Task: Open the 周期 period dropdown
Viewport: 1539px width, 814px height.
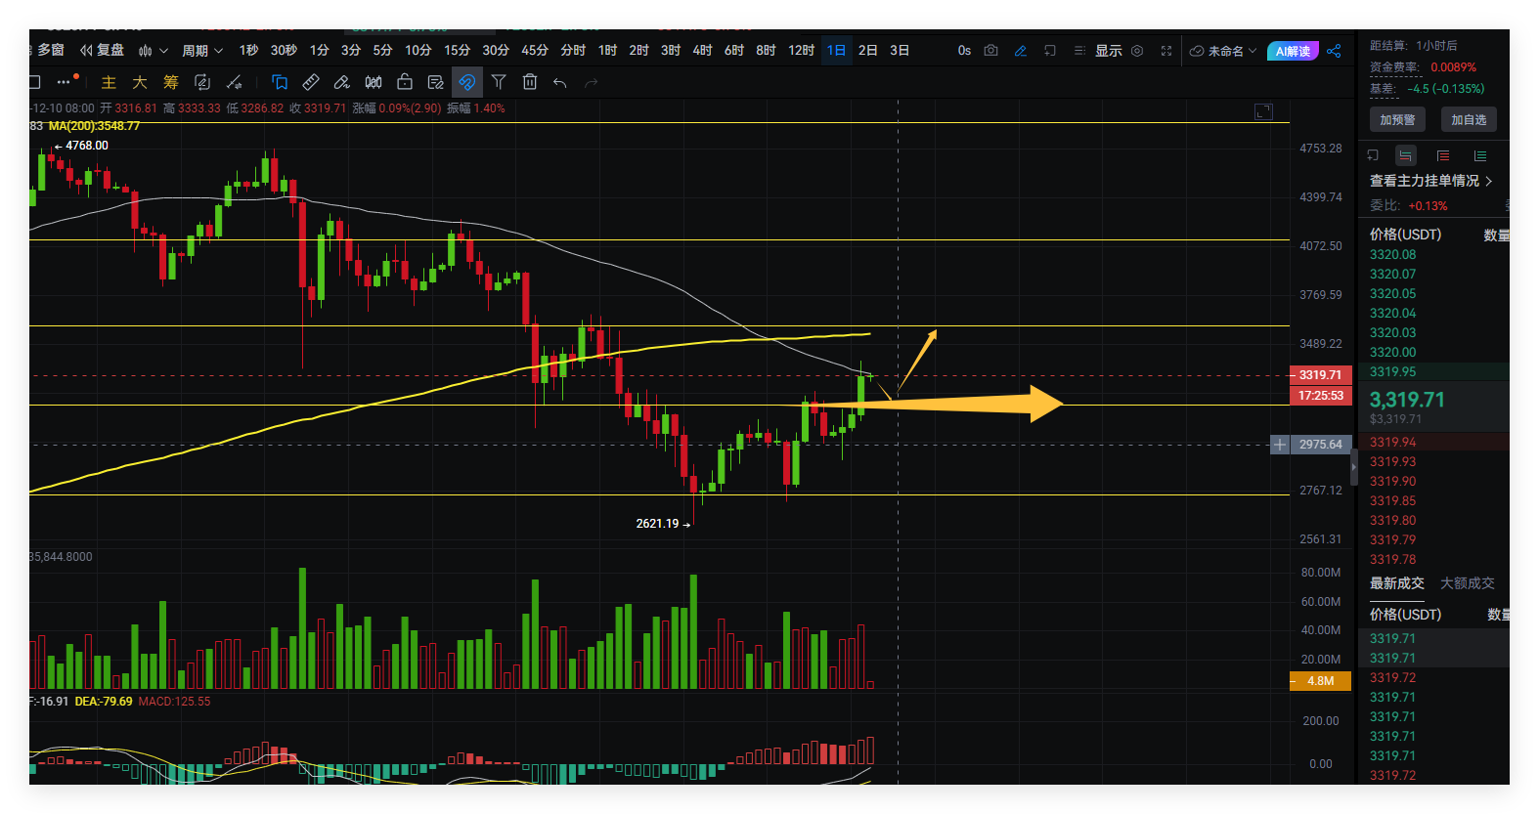Action: coord(202,51)
